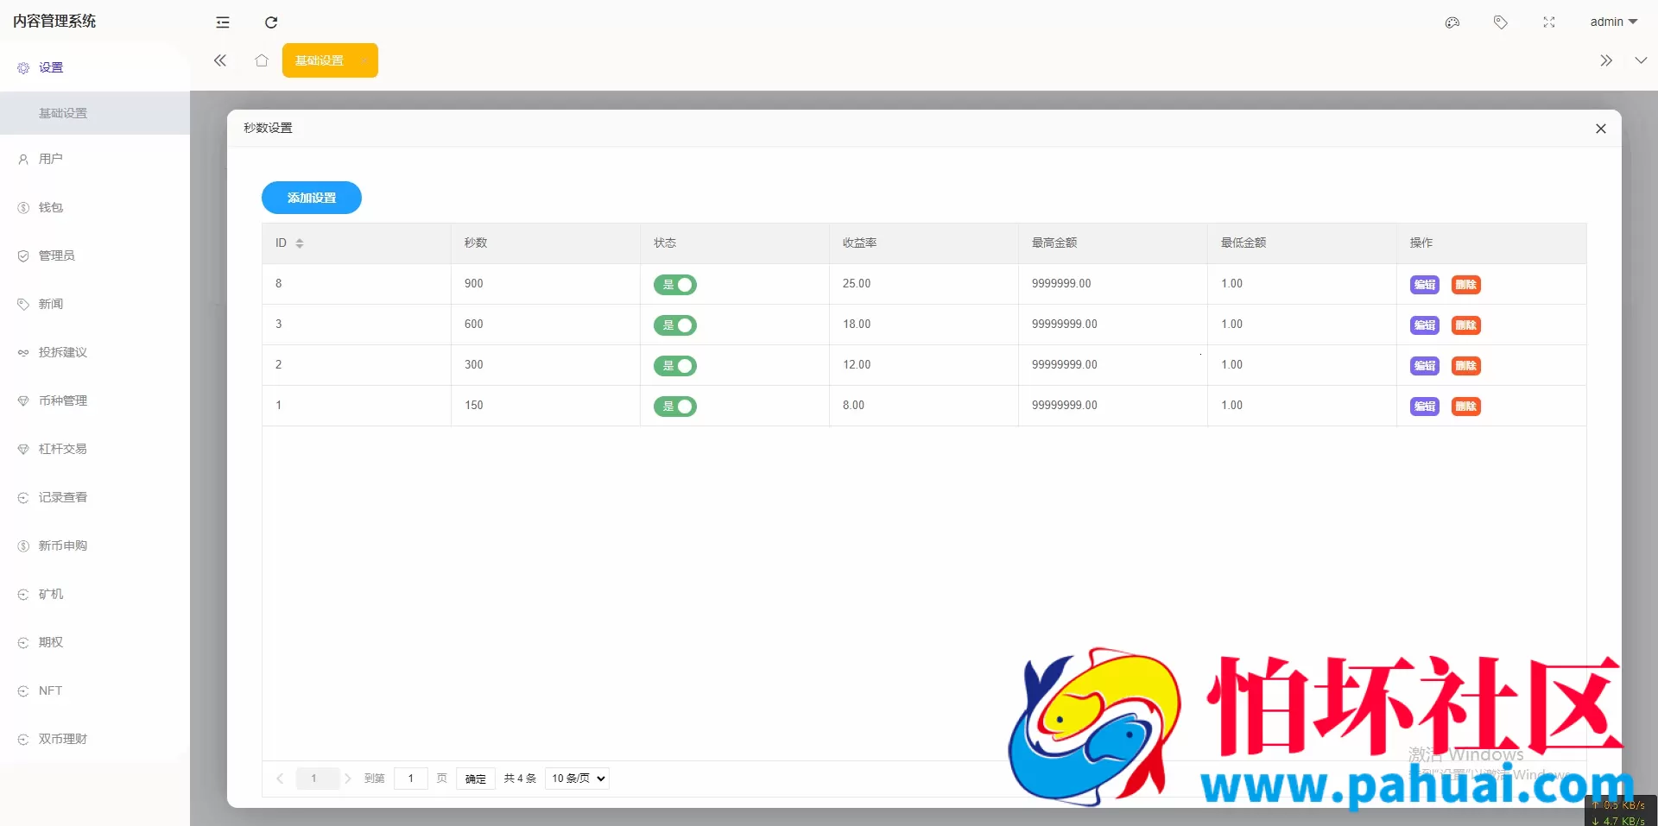
Task: Sort the table by the ID column arrows
Action: (300, 243)
